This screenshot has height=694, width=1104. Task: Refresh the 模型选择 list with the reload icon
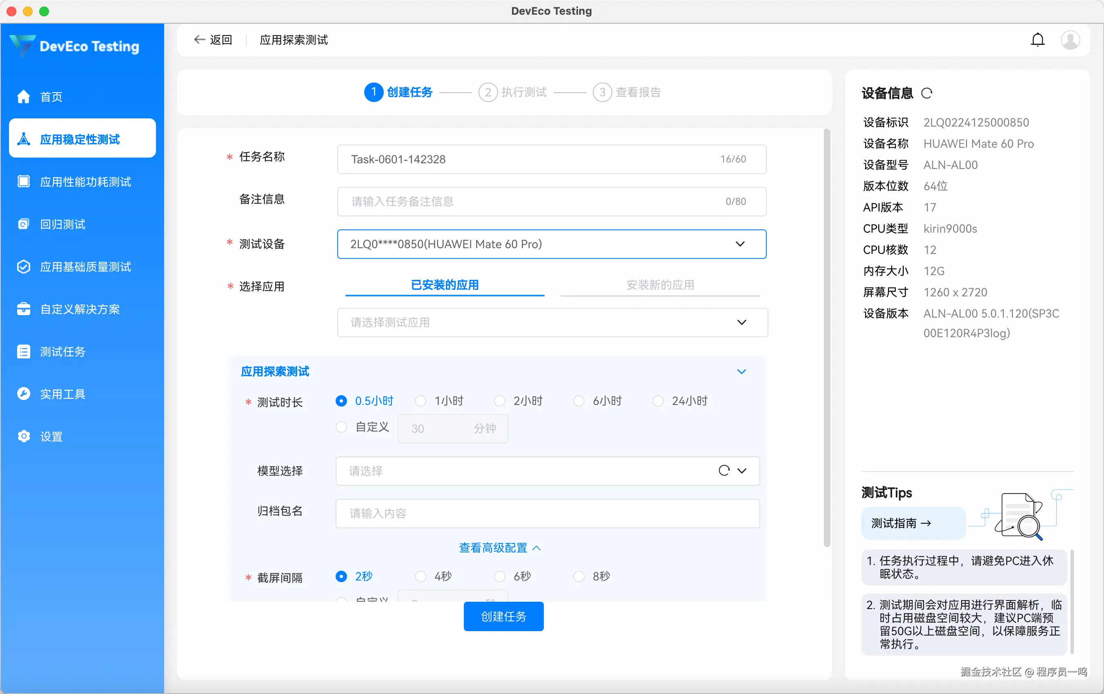click(724, 471)
